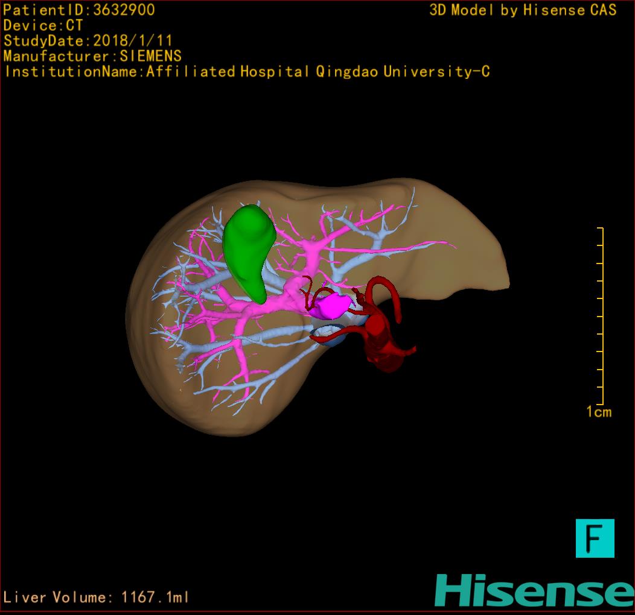
Task: Click the Liver Volume: 1167.1ml readout
Action: (x=97, y=598)
